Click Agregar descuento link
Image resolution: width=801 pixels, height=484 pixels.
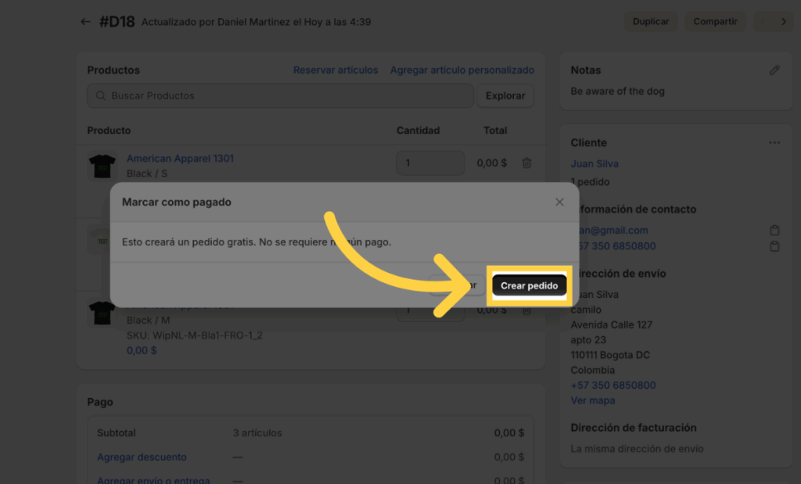(x=142, y=457)
